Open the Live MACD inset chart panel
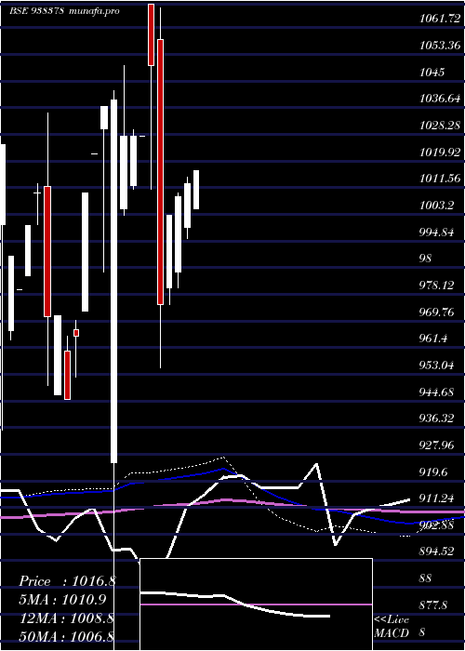The image size is (465, 651). (256, 604)
